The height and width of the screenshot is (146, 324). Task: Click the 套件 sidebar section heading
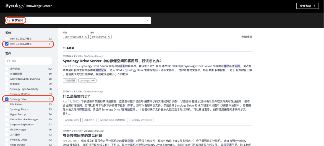8,54
